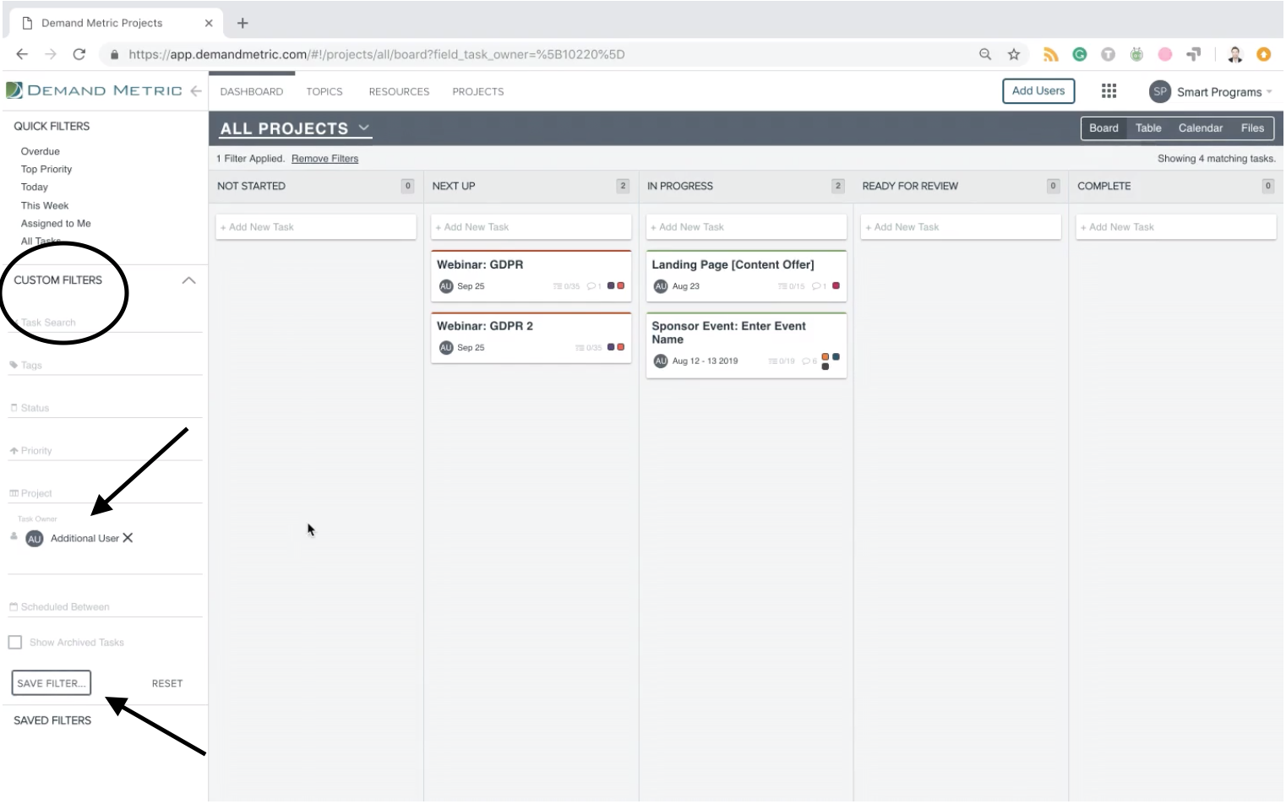Image resolution: width=1286 pixels, height=804 pixels.
Task: Select Assigned to Me quick filter
Action: (x=56, y=224)
